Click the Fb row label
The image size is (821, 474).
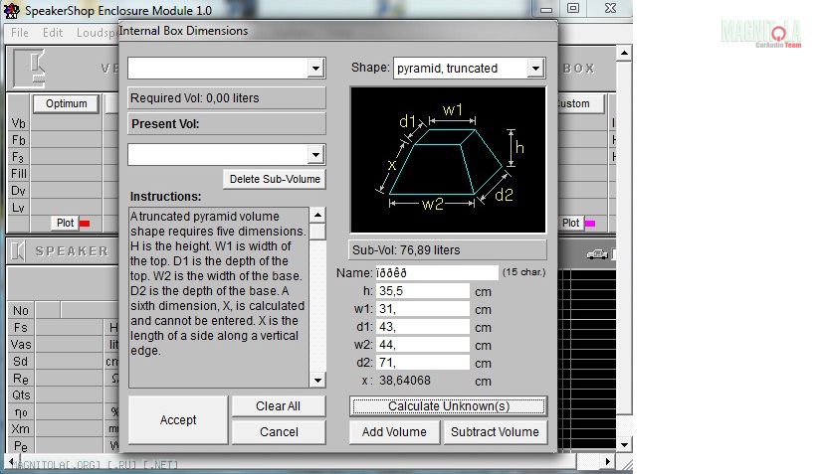pos(18,140)
